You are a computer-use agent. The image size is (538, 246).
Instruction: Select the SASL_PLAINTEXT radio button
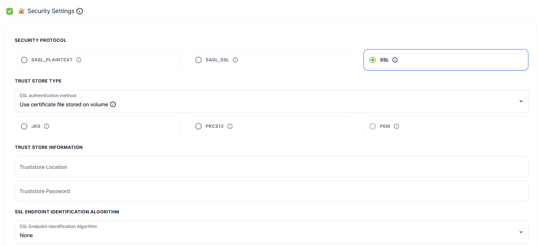pos(24,60)
